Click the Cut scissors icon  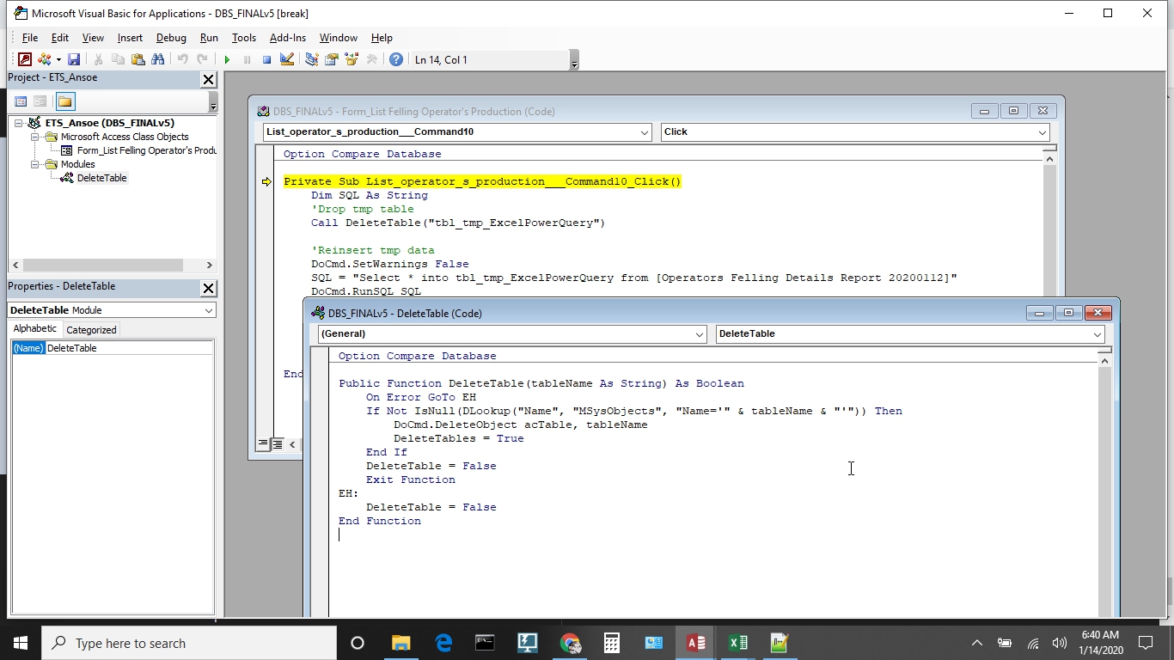click(x=98, y=59)
